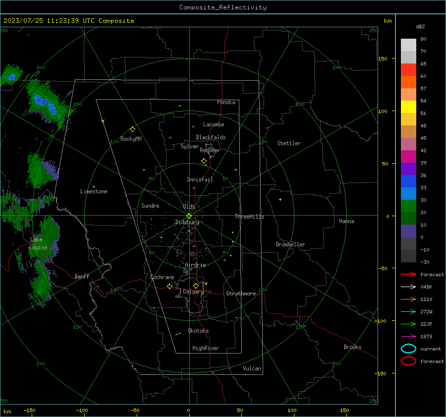Image resolution: width=446 pixels, height=417 pixels.
Task: Click the Banff label
Action: 82,276
